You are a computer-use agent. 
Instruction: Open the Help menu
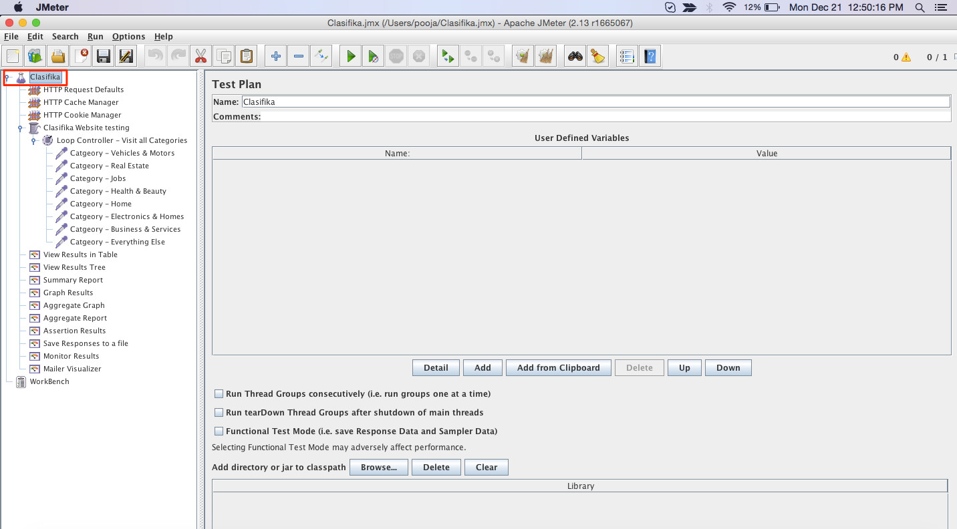[x=164, y=37]
